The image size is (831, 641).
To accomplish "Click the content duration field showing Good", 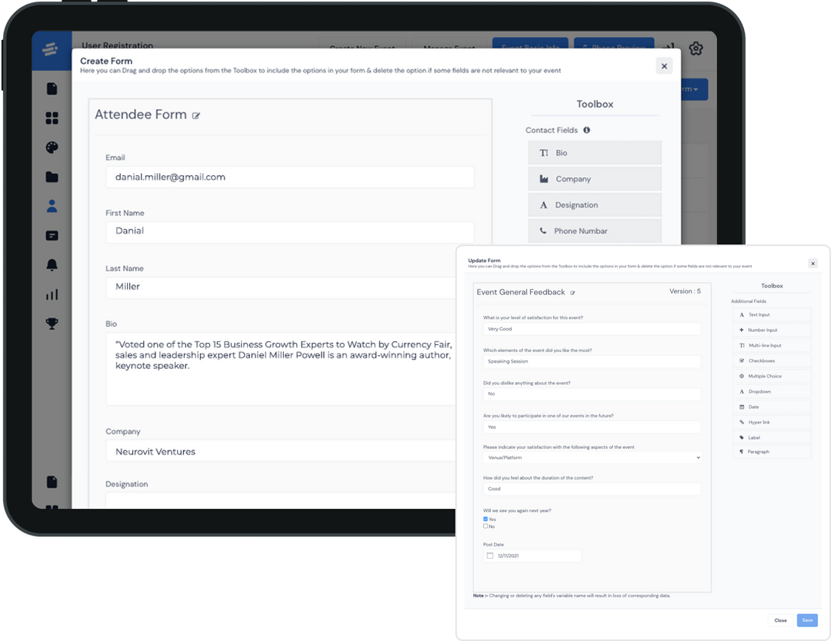I will [x=592, y=489].
